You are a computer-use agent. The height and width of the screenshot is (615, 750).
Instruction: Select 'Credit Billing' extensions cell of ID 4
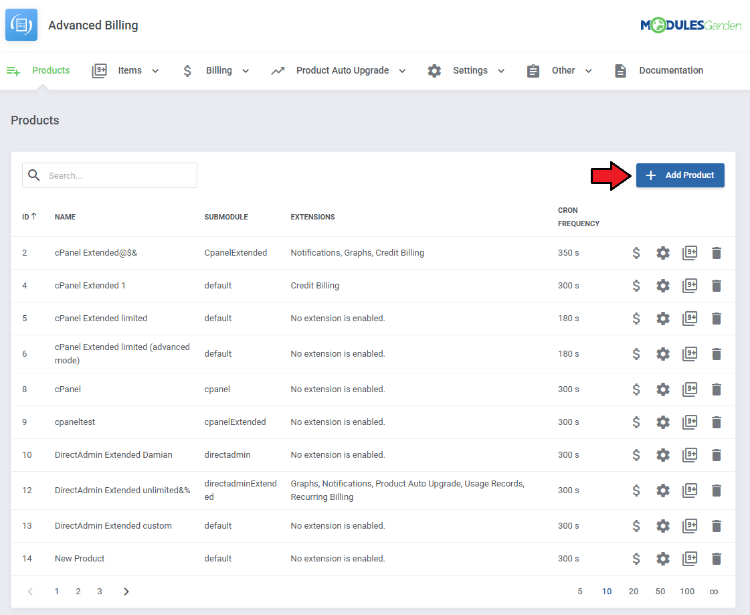click(314, 286)
